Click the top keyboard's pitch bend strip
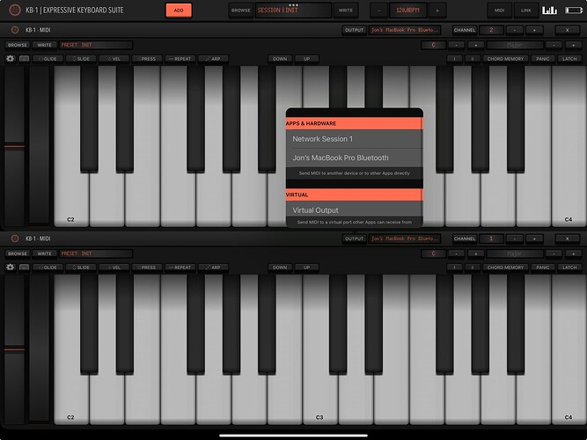The image size is (587, 440). 14,145
